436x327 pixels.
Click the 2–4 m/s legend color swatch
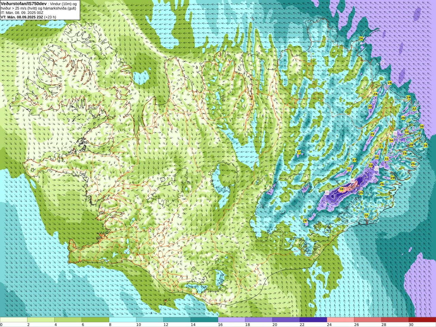(41, 320)
